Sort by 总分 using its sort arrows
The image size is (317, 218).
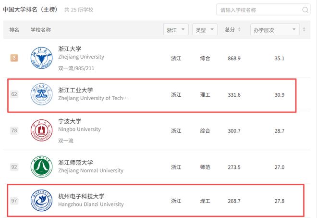[240, 30]
